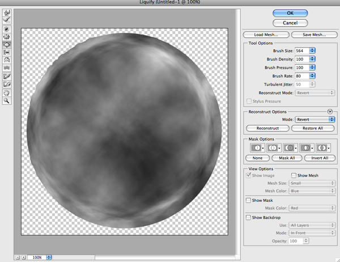Click the OK button

(x=290, y=13)
